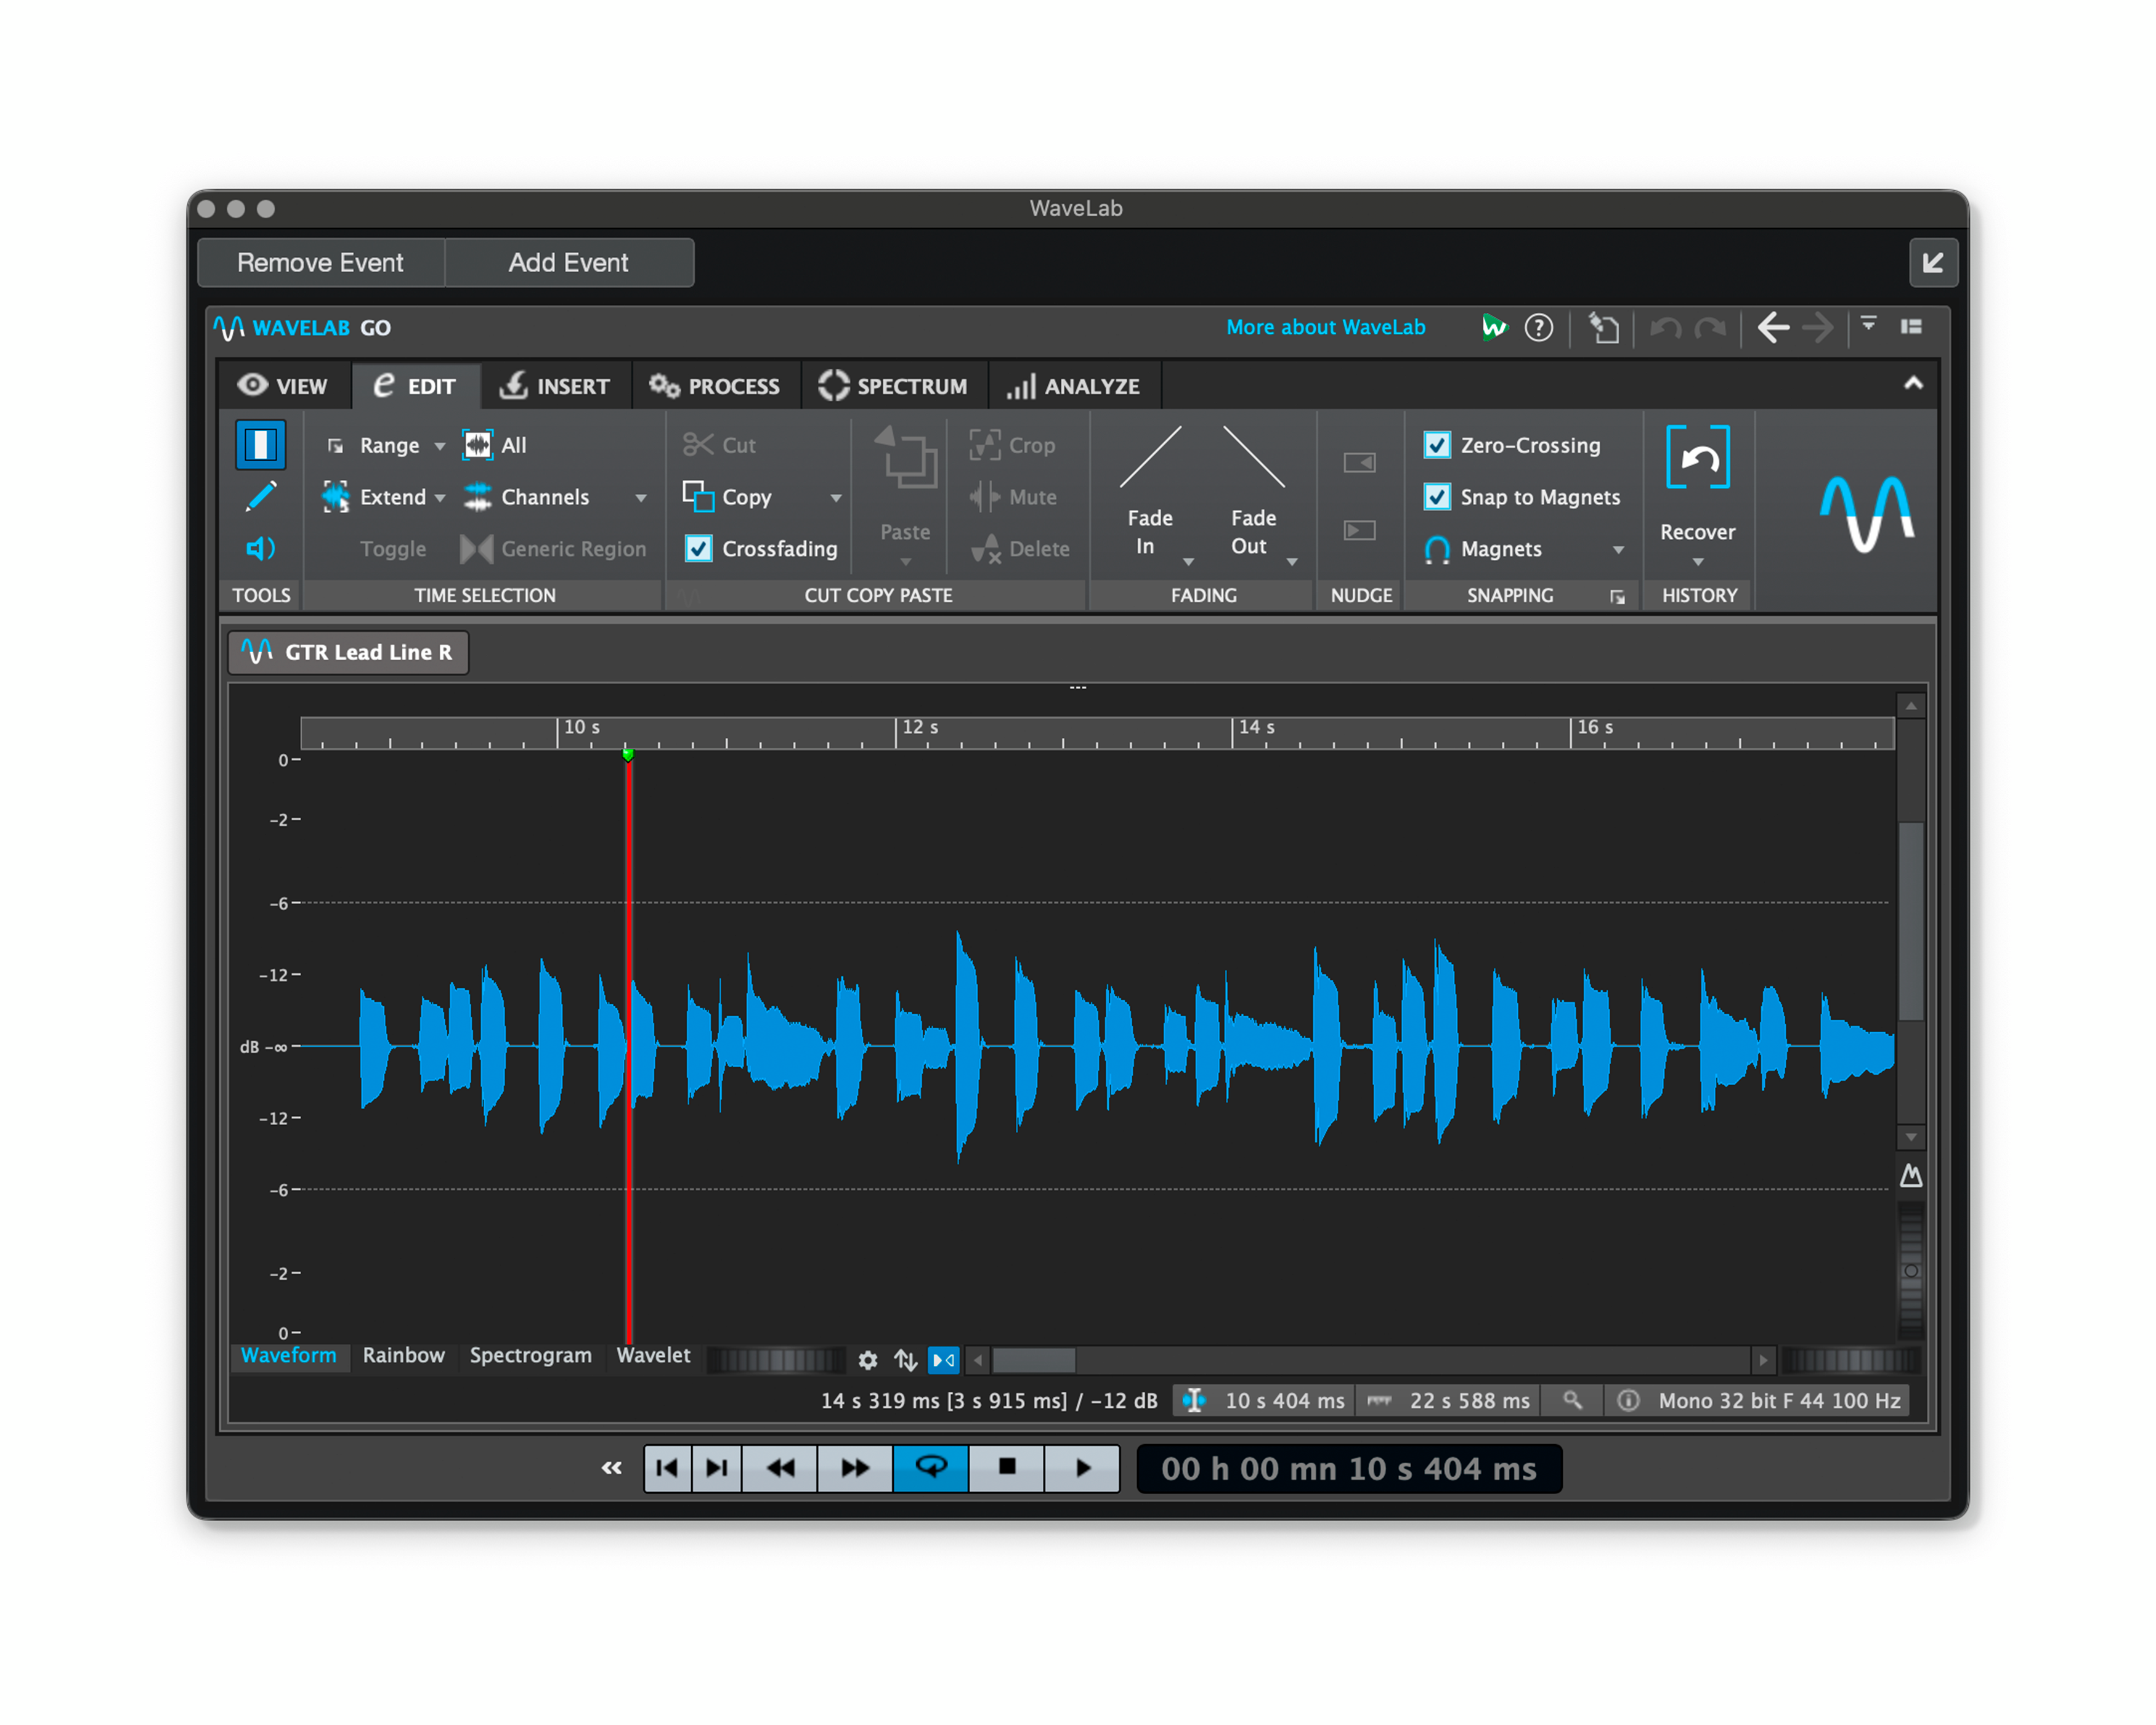Click the Select All icon

tap(477, 445)
